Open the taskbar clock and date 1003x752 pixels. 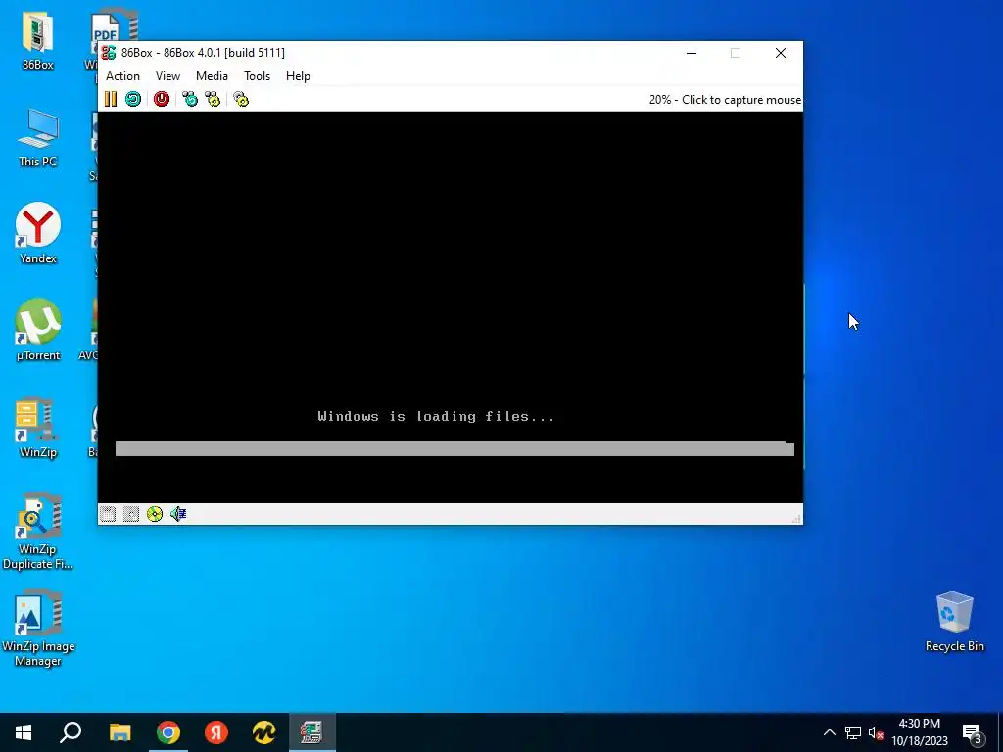coord(919,732)
